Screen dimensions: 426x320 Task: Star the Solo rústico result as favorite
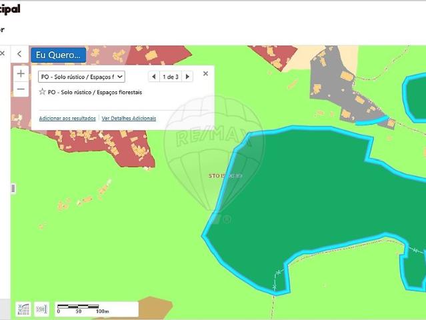pos(43,92)
